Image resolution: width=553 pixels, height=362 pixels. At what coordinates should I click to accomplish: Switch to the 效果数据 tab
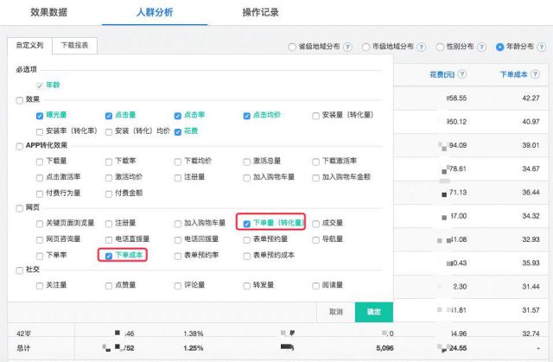49,13
